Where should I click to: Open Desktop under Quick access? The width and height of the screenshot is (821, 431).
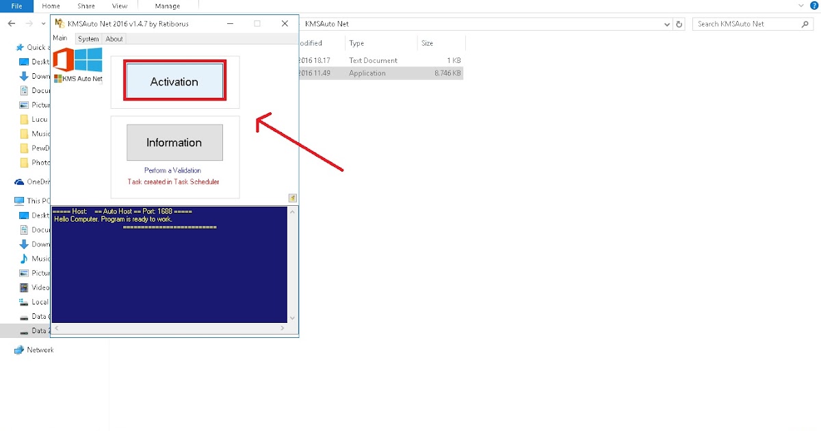coord(34,62)
